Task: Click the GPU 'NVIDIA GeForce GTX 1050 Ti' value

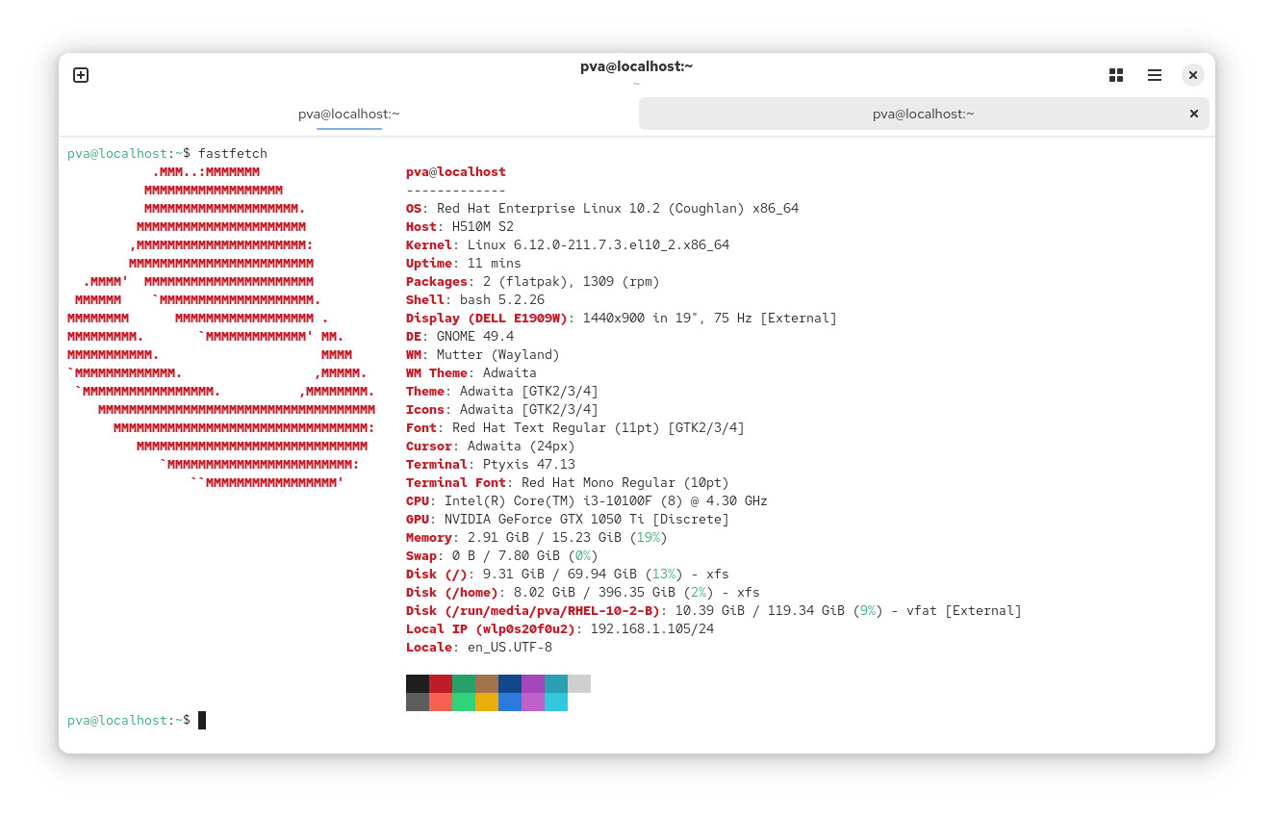Action: [x=545, y=519]
